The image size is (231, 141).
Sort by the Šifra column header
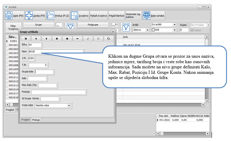[12, 37]
